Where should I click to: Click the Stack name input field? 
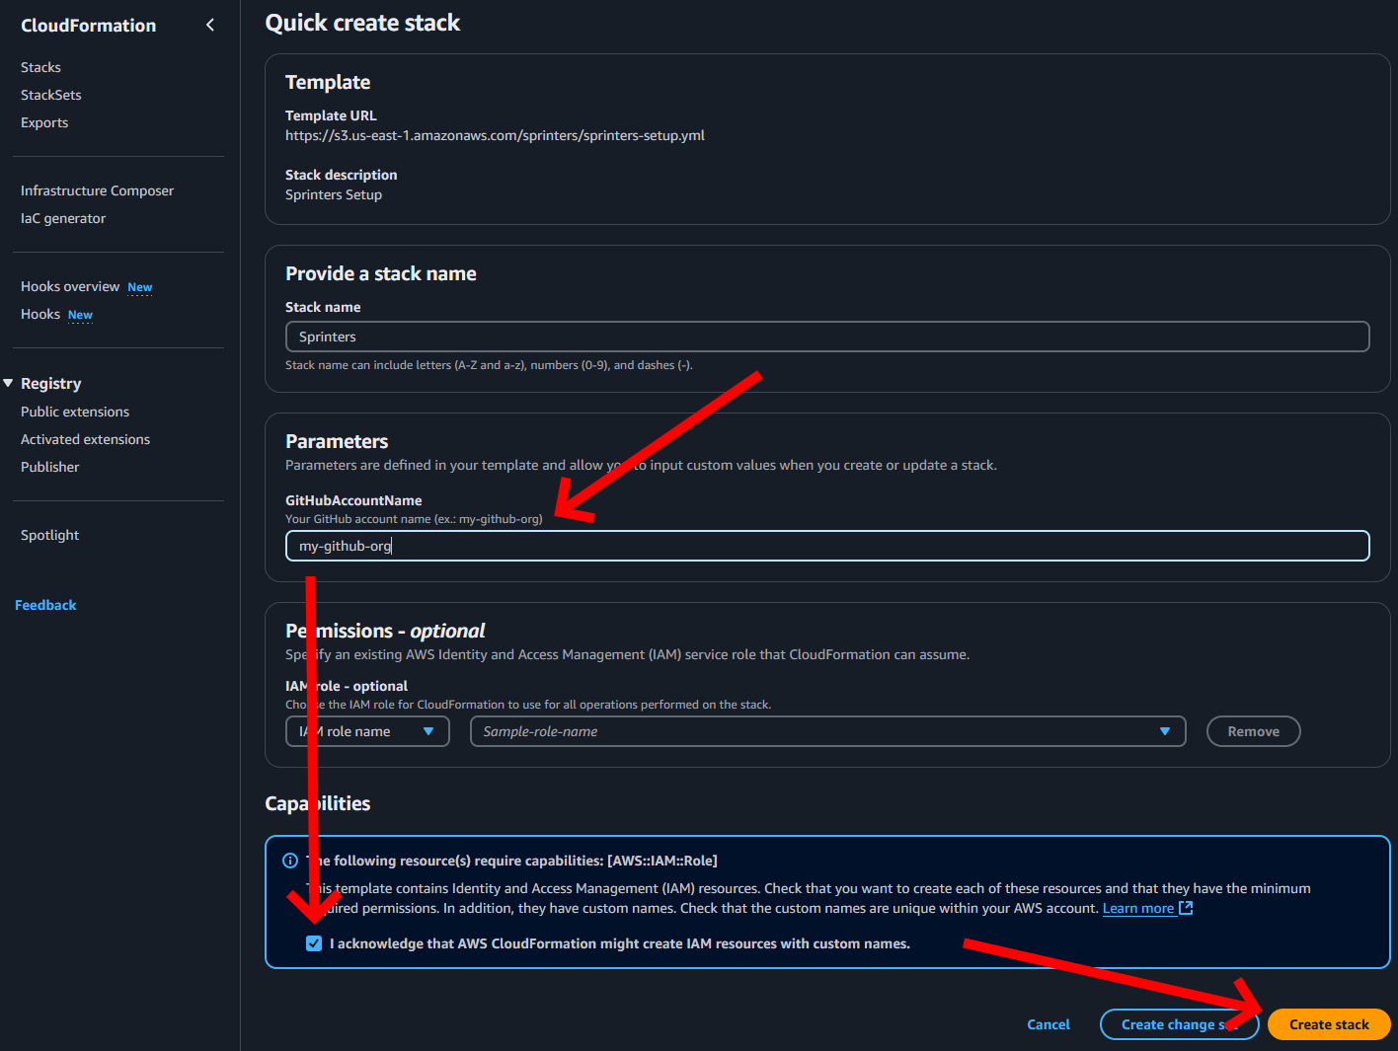pos(827,337)
